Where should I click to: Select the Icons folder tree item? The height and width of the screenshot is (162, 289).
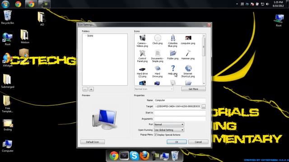[x=90, y=36]
